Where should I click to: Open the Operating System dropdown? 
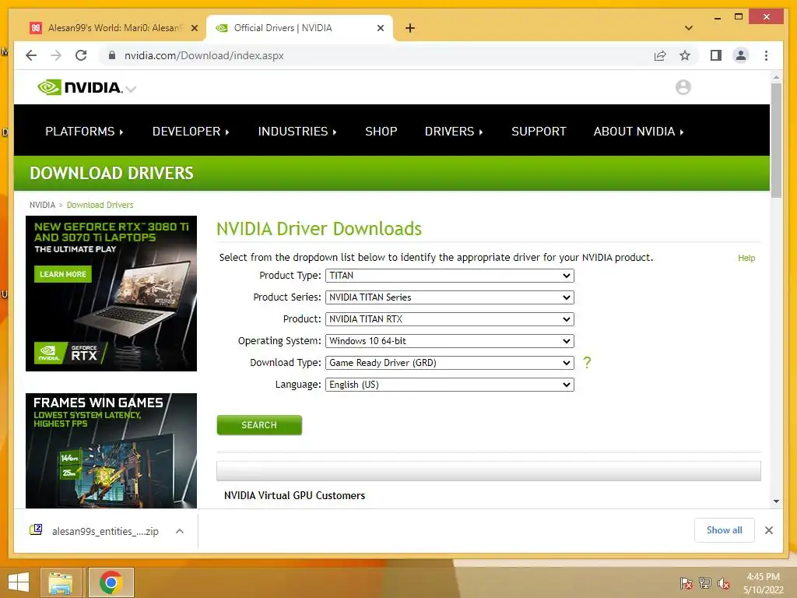pyautogui.click(x=450, y=341)
